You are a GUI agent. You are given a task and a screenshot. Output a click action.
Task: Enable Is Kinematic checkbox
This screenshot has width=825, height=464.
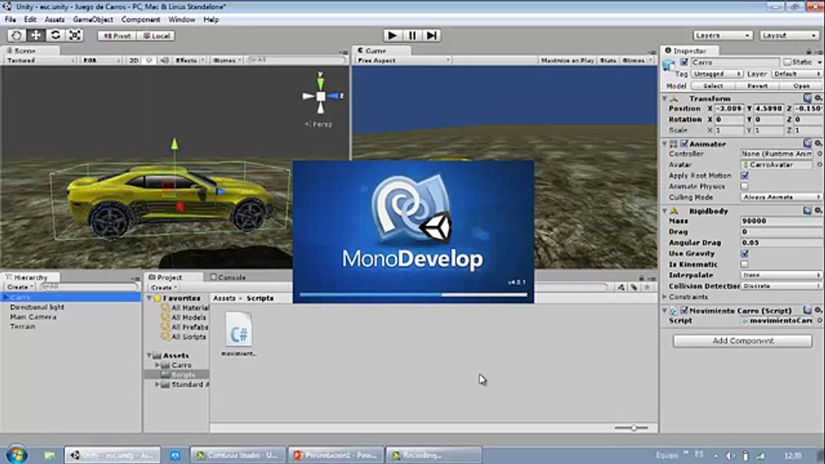[745, 264]
